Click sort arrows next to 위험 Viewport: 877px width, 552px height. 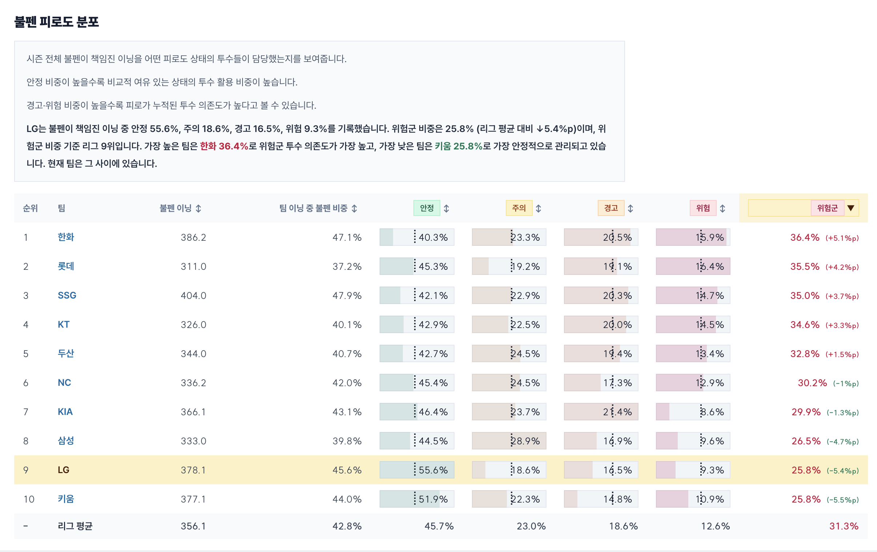pos(722,208)
